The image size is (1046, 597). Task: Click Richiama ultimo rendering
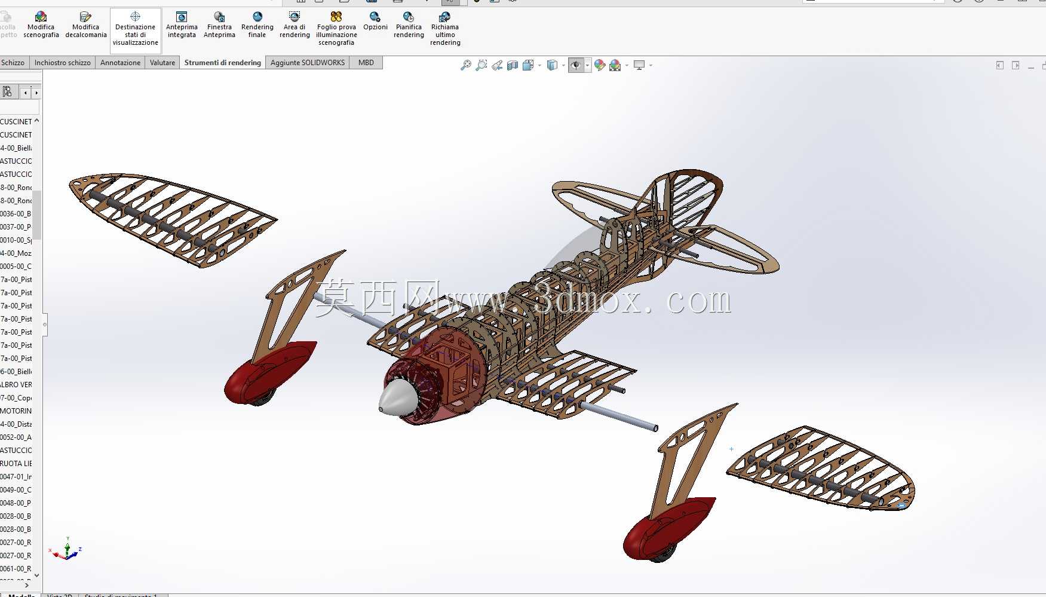(445, 28)
